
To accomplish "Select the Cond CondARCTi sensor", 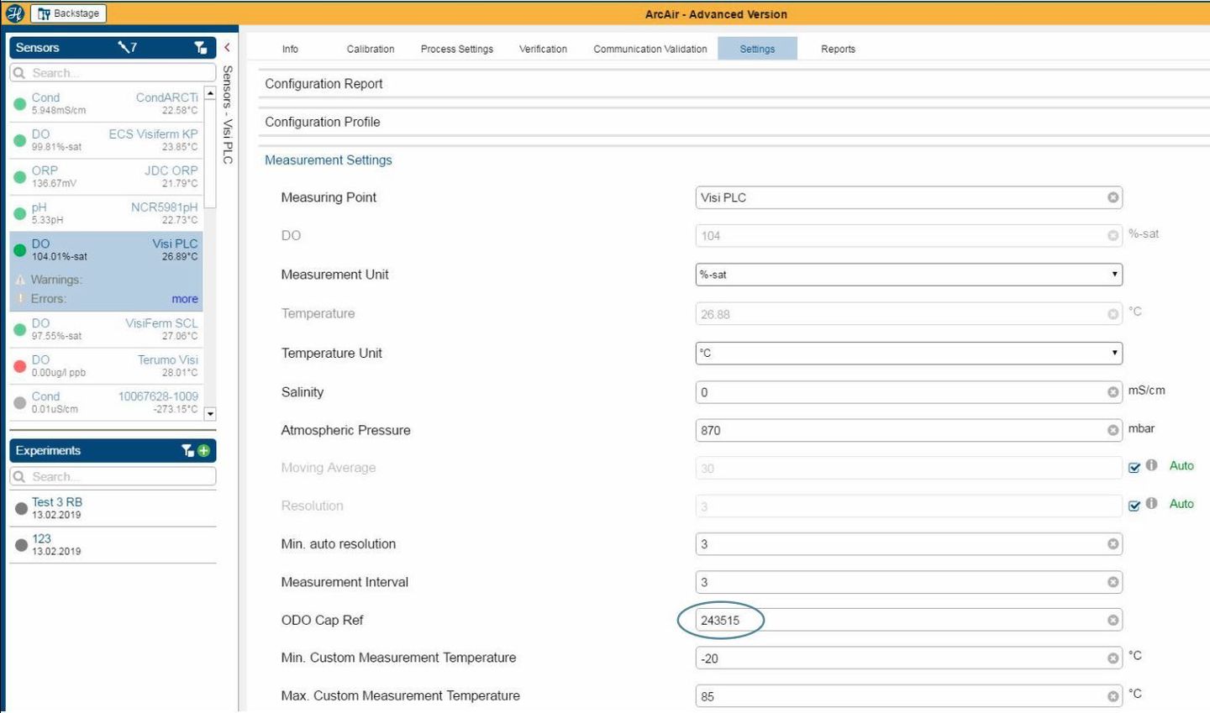I will 107,104.
